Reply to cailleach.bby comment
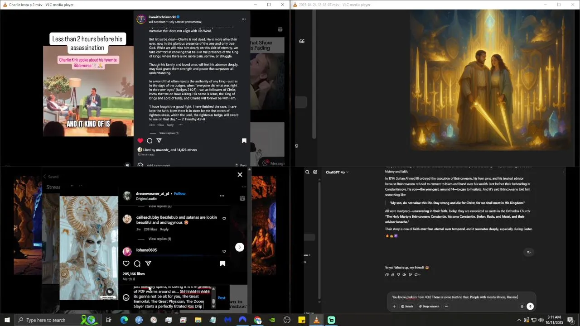This screenshot has width=580, height=326. pyautogui.click(x=164, y=230)
